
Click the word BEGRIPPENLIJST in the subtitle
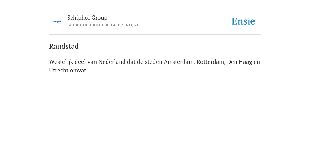(x=122, y=25)
